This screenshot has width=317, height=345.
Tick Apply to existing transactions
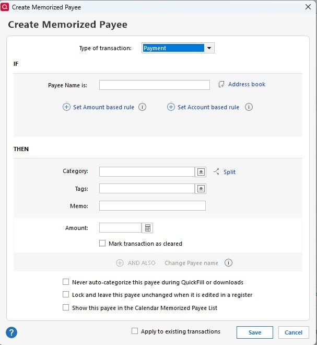pyautogui.click(x=135, y=331)
